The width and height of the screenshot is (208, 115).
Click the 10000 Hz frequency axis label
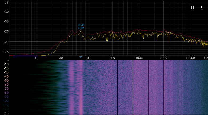(x=190, y=58)
